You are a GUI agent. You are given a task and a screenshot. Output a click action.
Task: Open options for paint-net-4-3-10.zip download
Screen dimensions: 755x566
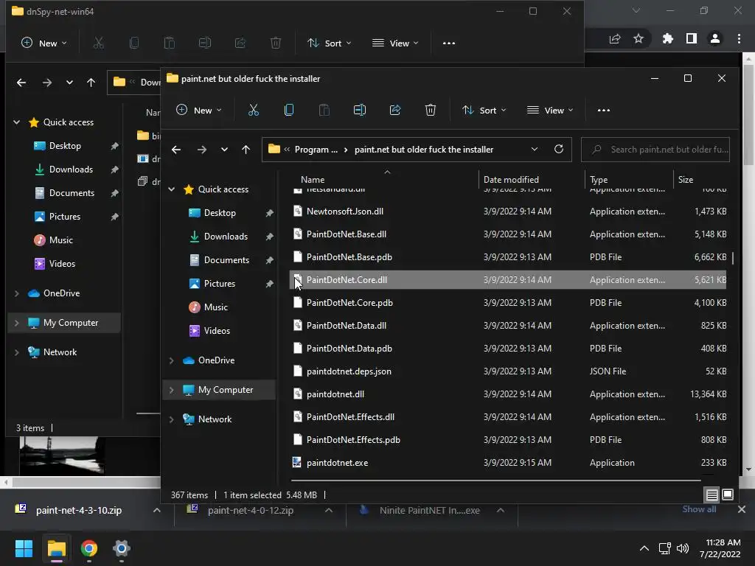[156, 510]
